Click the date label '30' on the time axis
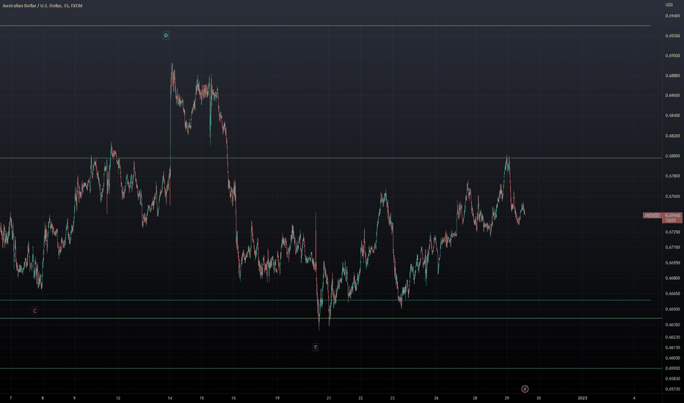The image size is (684, 403). click(538, 398)
